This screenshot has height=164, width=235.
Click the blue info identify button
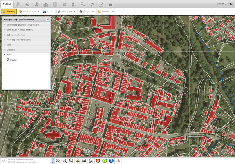pyautogui.click(x=111, y=161)
